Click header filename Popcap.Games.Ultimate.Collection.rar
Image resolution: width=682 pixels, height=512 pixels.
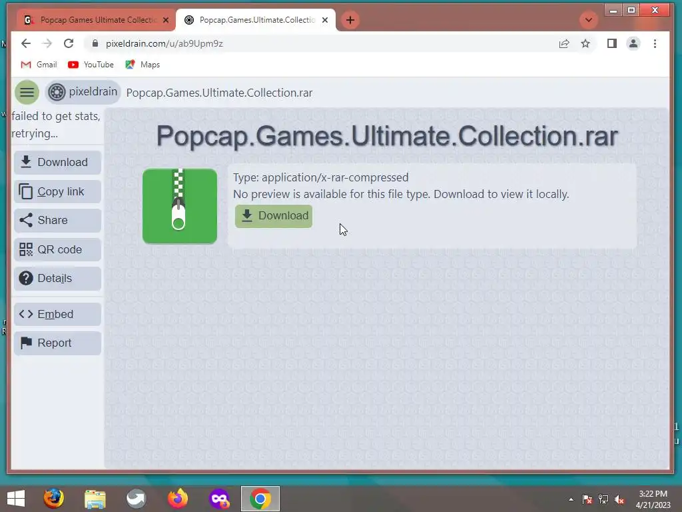click(219, 93)
